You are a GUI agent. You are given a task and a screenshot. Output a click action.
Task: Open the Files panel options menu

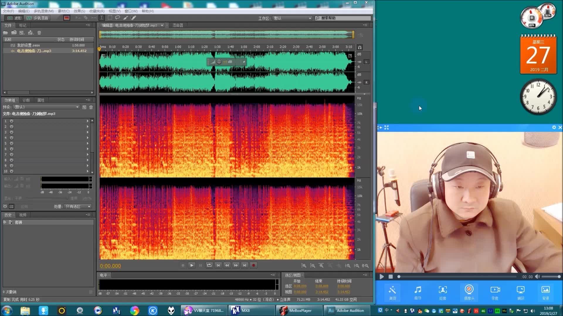click(88, 25)
